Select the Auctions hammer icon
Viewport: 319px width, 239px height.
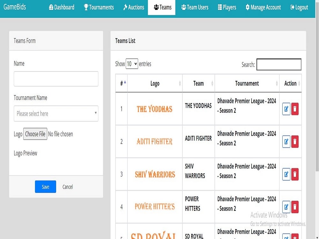125,7
